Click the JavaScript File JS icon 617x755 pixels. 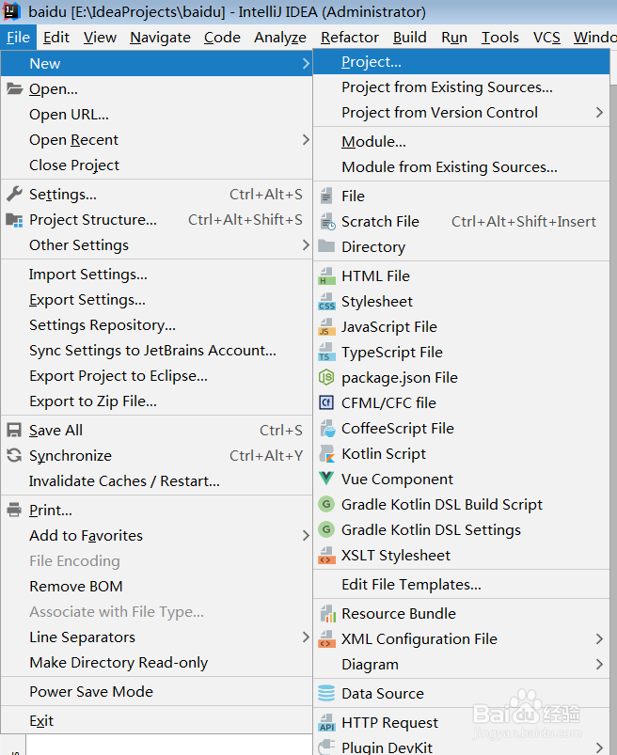(326, 327)
